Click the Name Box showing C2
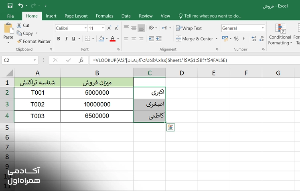This screenshot has width=300, height=191. click(20, 60)
